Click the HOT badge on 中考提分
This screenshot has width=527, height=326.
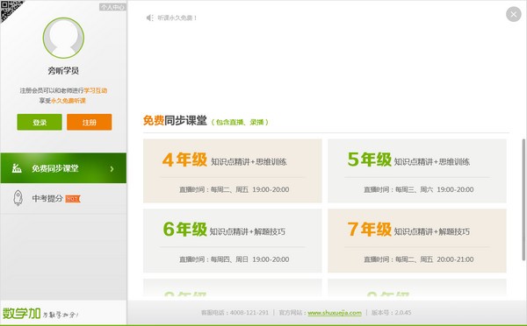click(73, 199)
